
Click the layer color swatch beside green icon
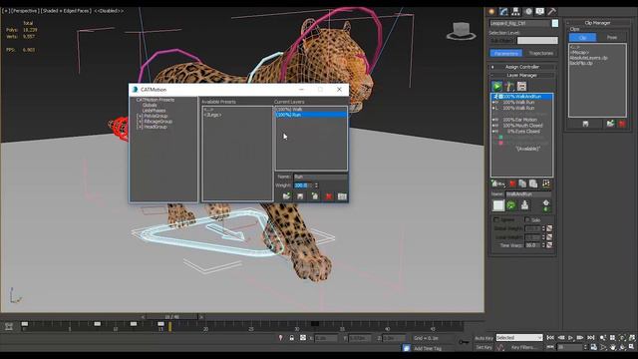(498, 205)
